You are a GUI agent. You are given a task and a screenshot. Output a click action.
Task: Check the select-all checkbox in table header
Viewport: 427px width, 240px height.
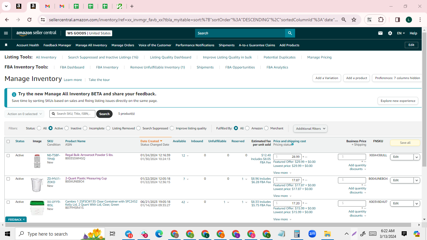8,142
